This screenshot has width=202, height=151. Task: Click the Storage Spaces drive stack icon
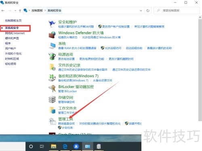coord(52,99)
